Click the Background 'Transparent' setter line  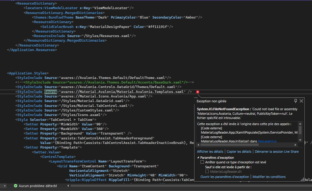[x=78, y=133]
